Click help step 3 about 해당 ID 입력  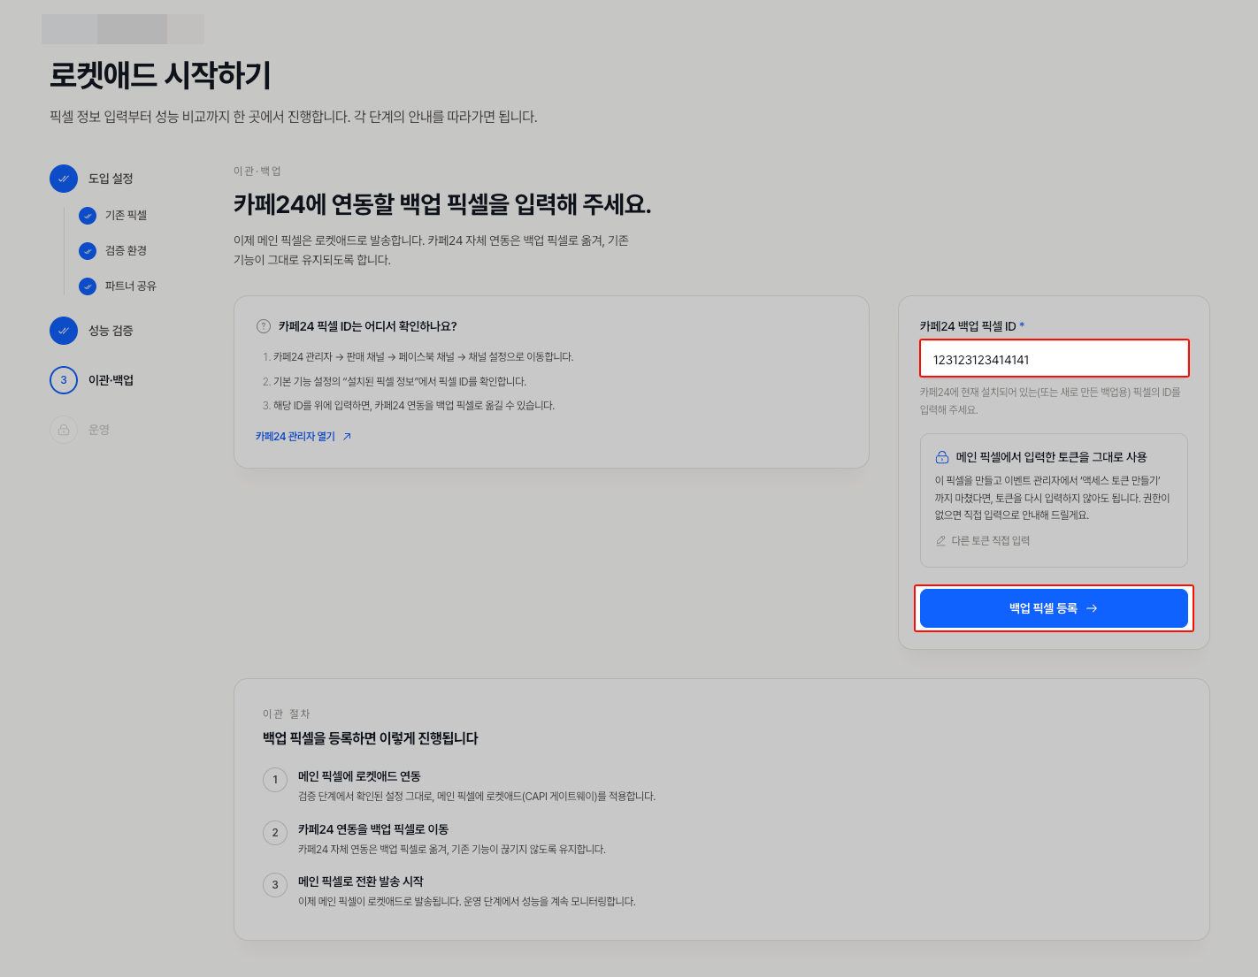[409, 406]
